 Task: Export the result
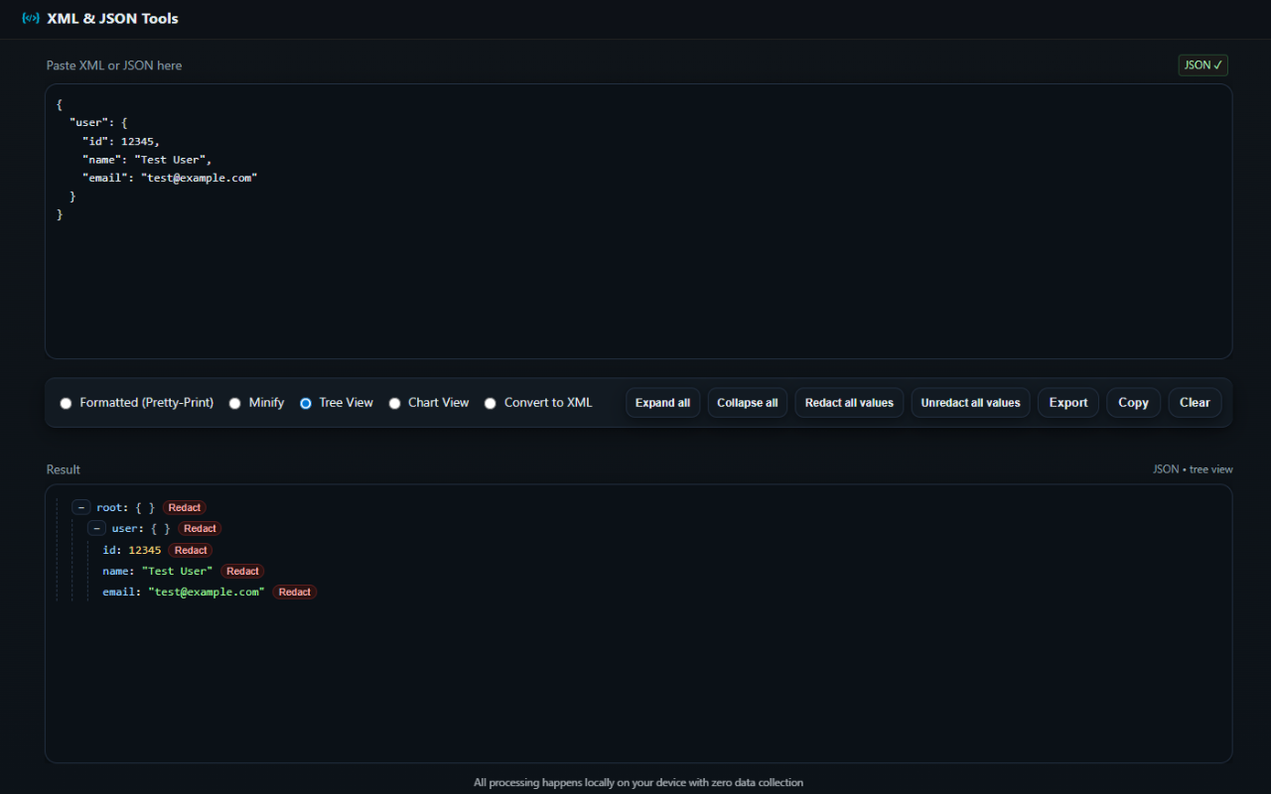click(1068, 403)
